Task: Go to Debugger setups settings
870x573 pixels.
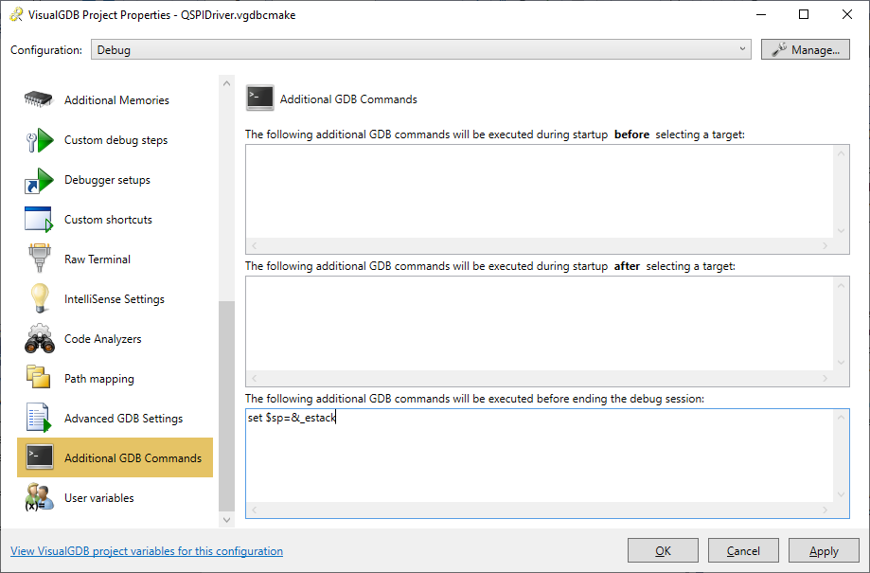Action: click(115, 180)
